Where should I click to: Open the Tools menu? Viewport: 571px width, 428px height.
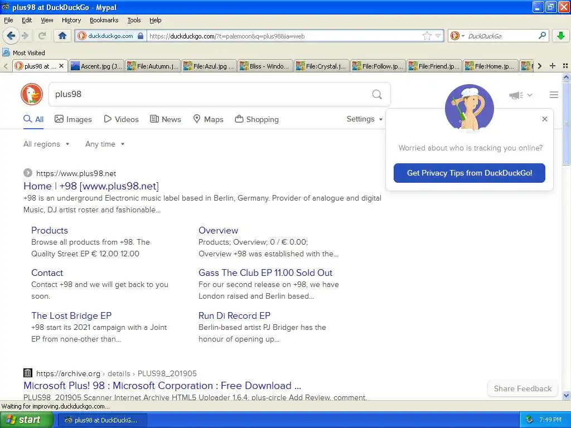pos(134,20)
